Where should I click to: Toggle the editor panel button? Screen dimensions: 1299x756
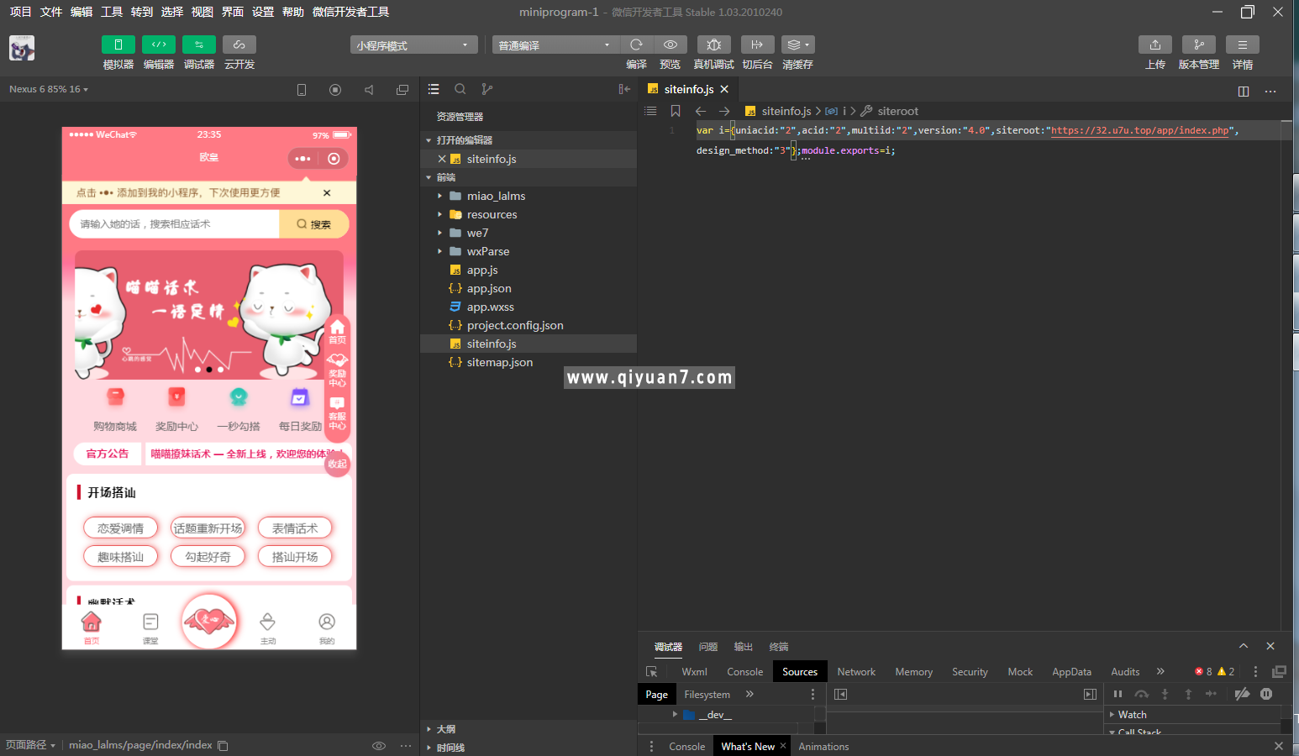click(159, 45)
